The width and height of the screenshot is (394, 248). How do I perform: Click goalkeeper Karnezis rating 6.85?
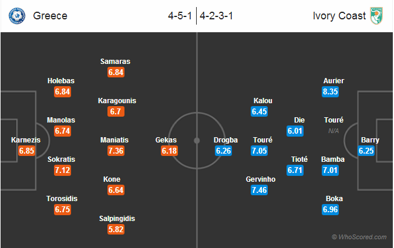pyautogui.click(x=26, y=151)
